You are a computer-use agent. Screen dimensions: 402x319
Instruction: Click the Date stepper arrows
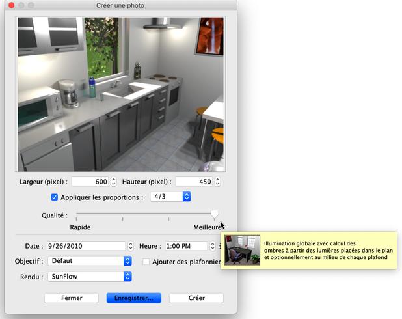[x=130, y=246]
